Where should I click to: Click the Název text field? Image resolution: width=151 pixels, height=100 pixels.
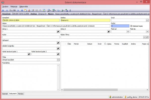pos(56,26)
